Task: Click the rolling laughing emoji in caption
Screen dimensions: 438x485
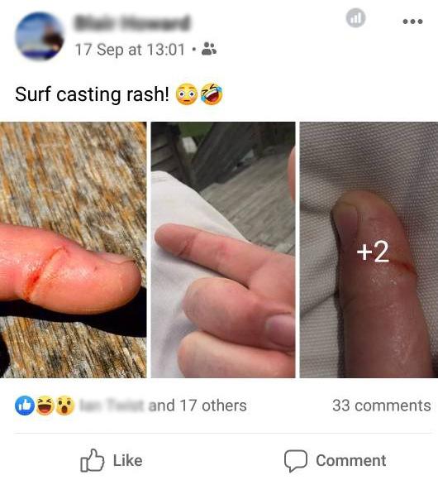Action: 212,94
